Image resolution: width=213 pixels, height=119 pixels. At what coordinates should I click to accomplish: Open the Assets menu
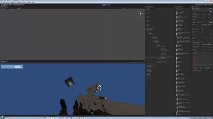7,3
